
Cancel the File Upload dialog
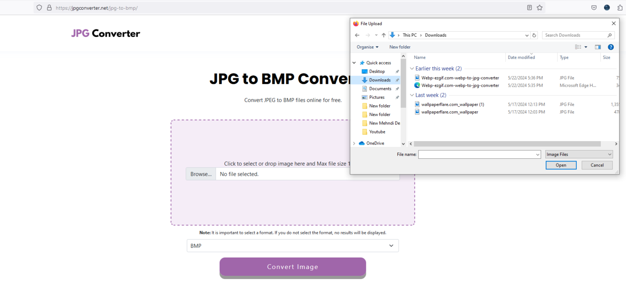tap(597, 165)
